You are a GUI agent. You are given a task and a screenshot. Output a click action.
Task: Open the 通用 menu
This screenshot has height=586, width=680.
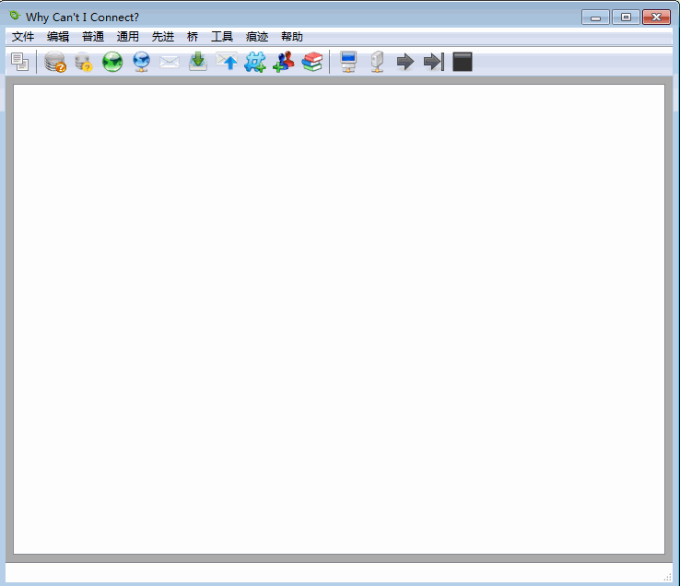tap(128, 37)
